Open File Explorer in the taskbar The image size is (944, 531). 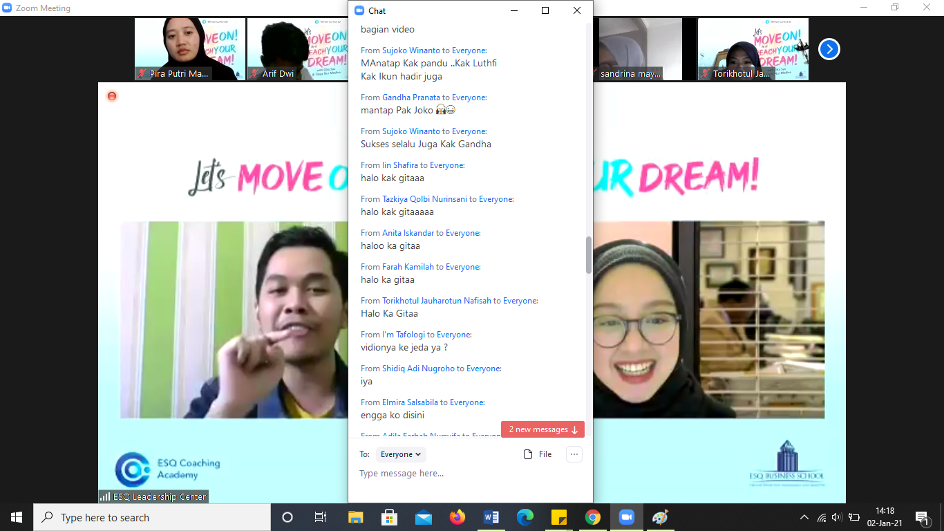[x=355, y=517]
